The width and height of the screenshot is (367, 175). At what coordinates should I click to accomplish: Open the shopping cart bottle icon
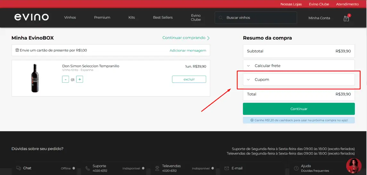click(x=346, y=19)
